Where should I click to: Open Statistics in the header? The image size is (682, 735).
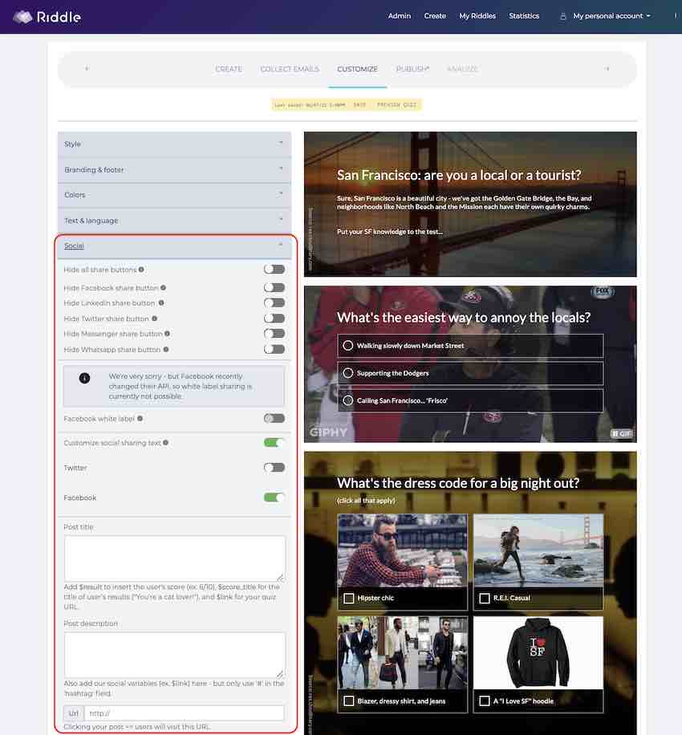[524, 16]
